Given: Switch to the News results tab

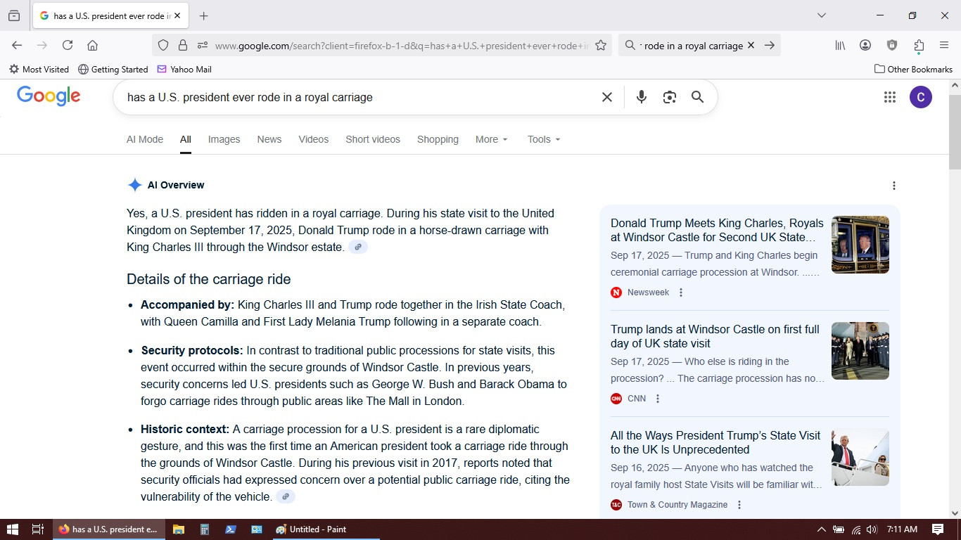Looking at the screenshot, I should click(269, 139).
